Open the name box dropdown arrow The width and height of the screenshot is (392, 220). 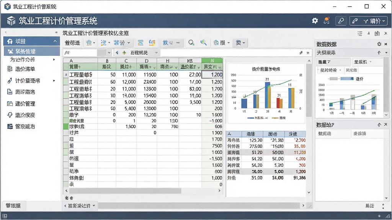click(109, 53)
